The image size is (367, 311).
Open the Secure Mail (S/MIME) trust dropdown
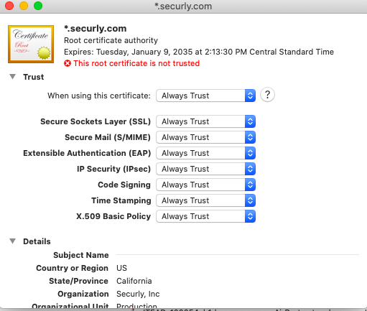(206, 137)
